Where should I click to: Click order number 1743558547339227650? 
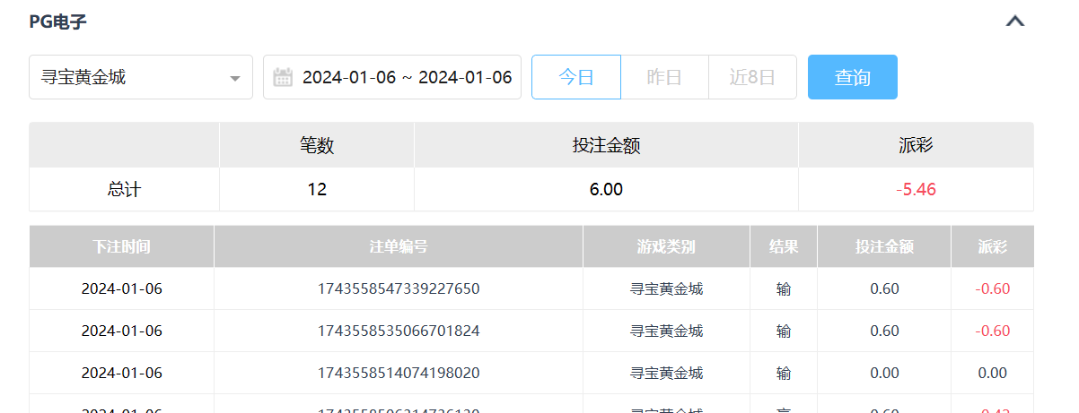[x=399, y=288]
